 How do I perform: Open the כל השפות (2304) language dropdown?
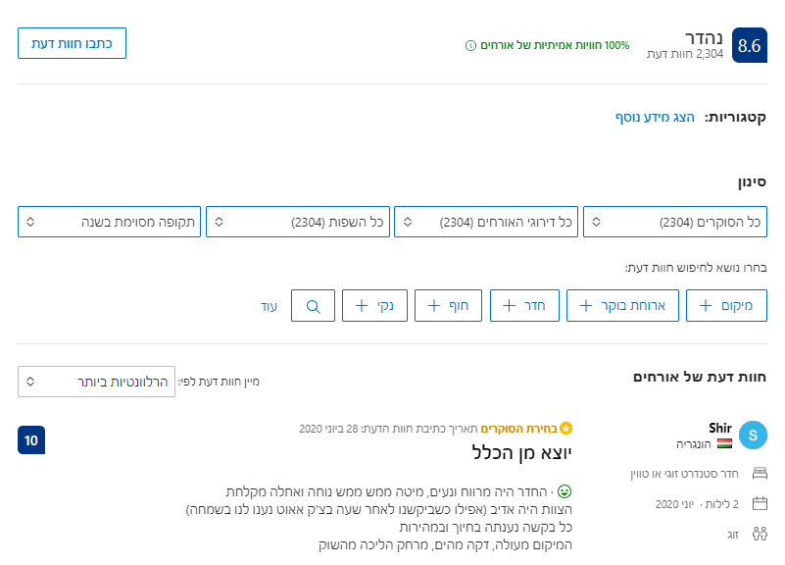tap(298, 222)
